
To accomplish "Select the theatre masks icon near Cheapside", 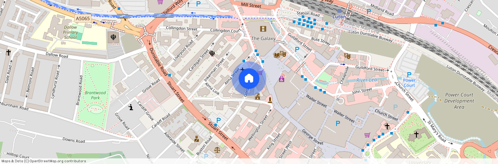I will tap(347, 56).
